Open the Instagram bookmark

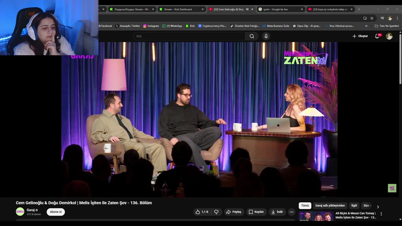(151, 26)
